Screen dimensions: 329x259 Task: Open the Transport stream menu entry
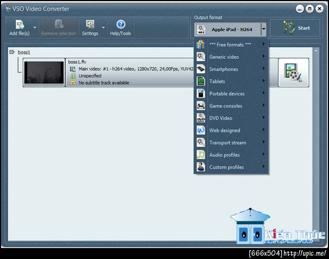click(x=231, y=142)
